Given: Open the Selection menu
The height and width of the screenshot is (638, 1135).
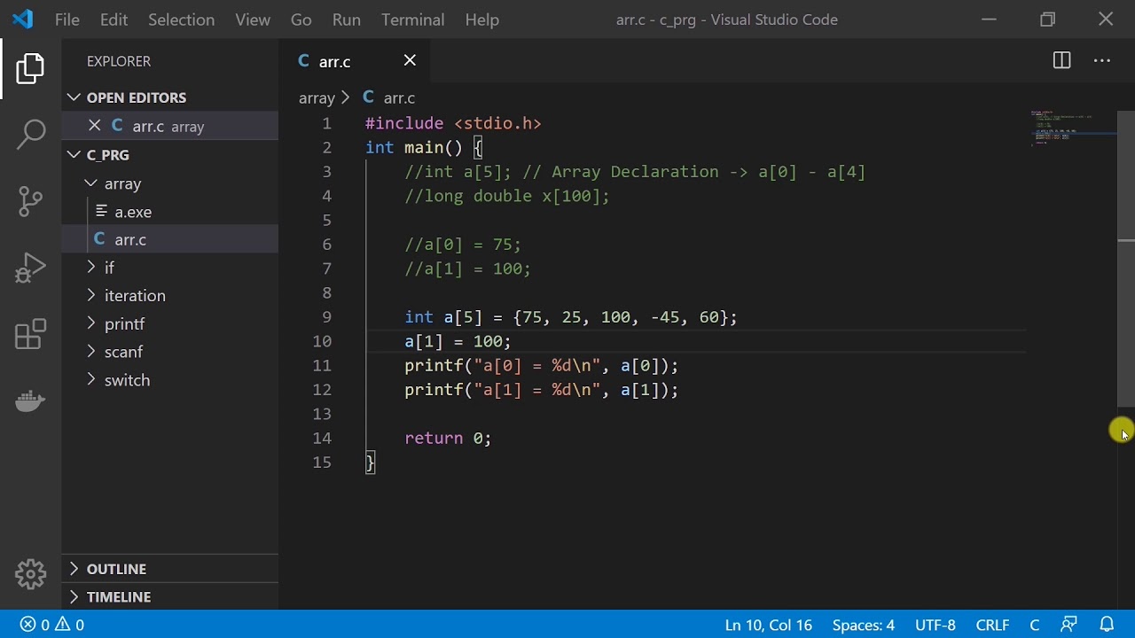Looking at the screenshot, I should click(181, 19).
